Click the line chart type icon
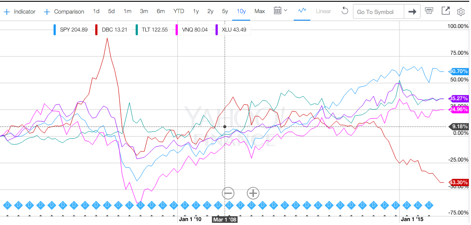471x225 pixels. (302, 11)
